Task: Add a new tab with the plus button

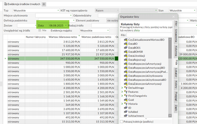Action: (44, 4)
